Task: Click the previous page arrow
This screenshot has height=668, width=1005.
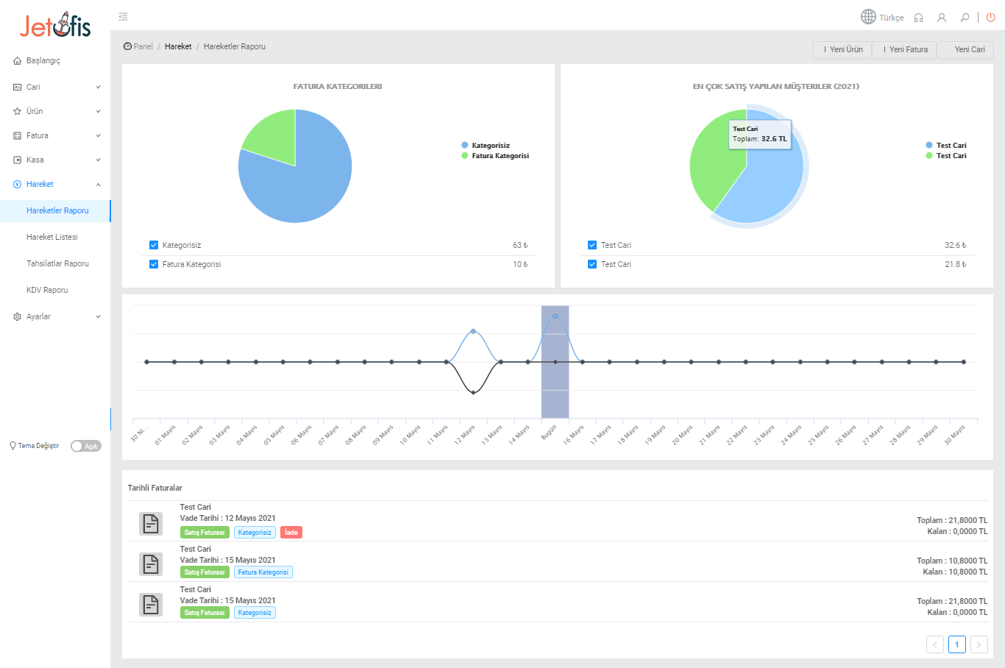Action: click(934, 644)
